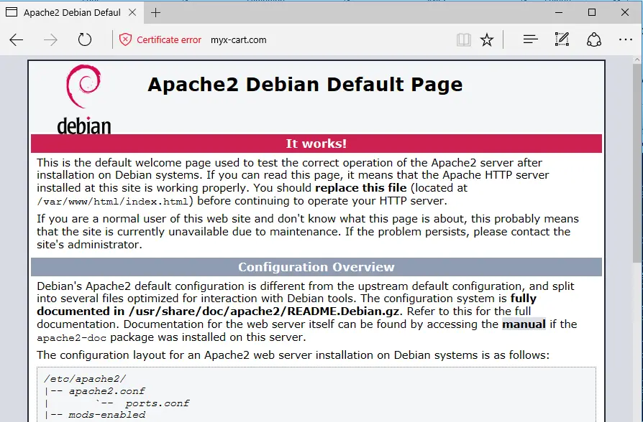Click the Apache2 Debian Default Page heading
Image resolution: width=643 pixels, height=422 pixels.
tap(305, 85)
